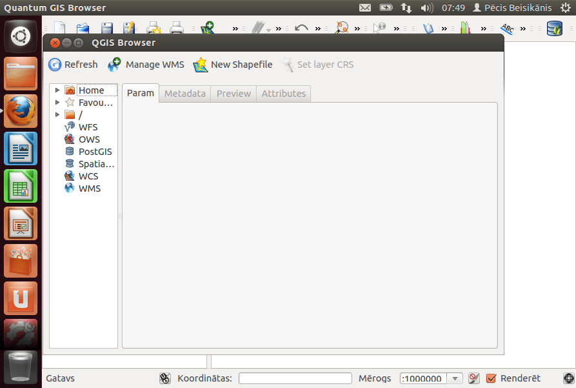Click the 07:49 clock indicator
Viewport: 576px width, 388px height.
point(453,8)
